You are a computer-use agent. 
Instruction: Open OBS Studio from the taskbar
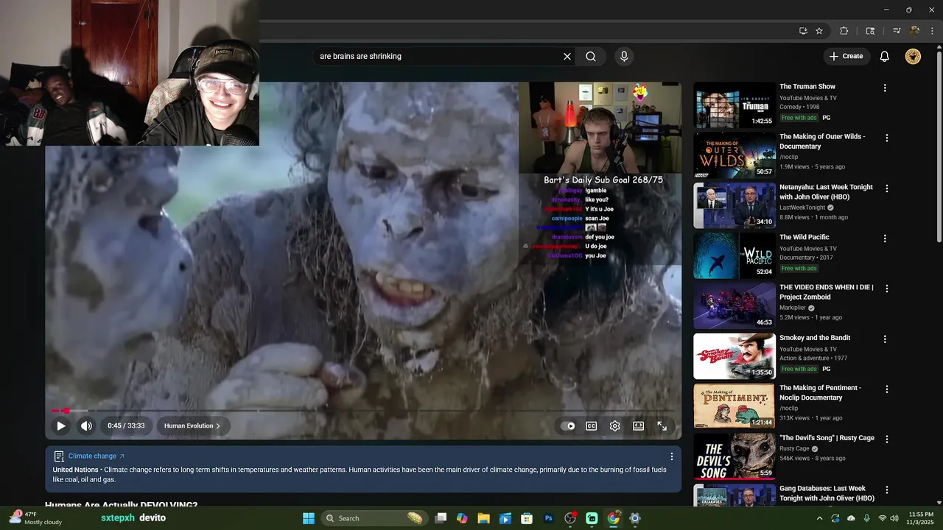(569, 518)
